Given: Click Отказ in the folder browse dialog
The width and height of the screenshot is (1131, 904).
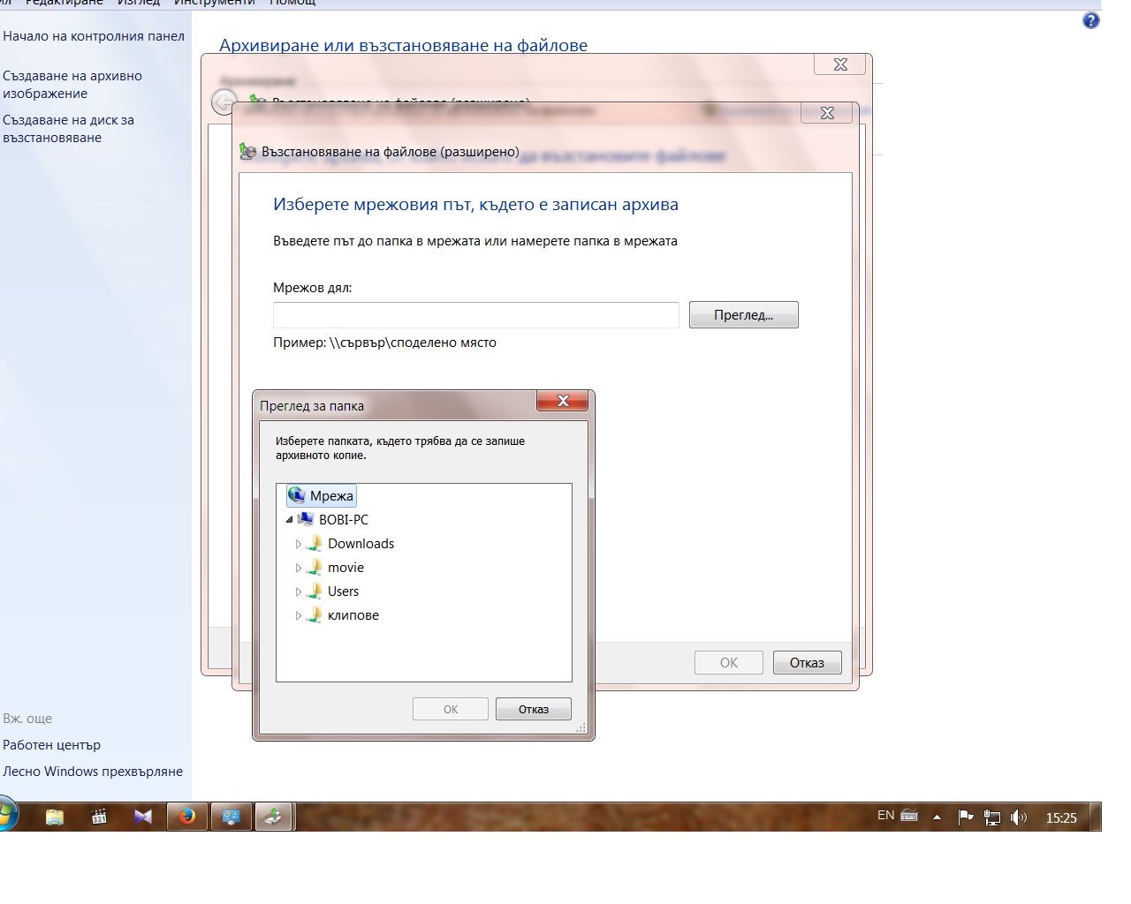Looking at the screenshot, I should point(533,709).
